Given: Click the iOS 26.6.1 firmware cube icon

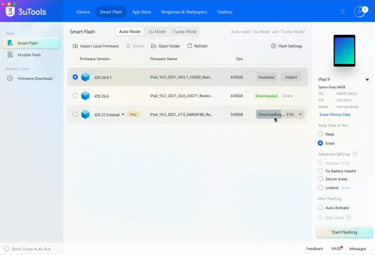Looking at the screenshot, I should pos(85,77).
